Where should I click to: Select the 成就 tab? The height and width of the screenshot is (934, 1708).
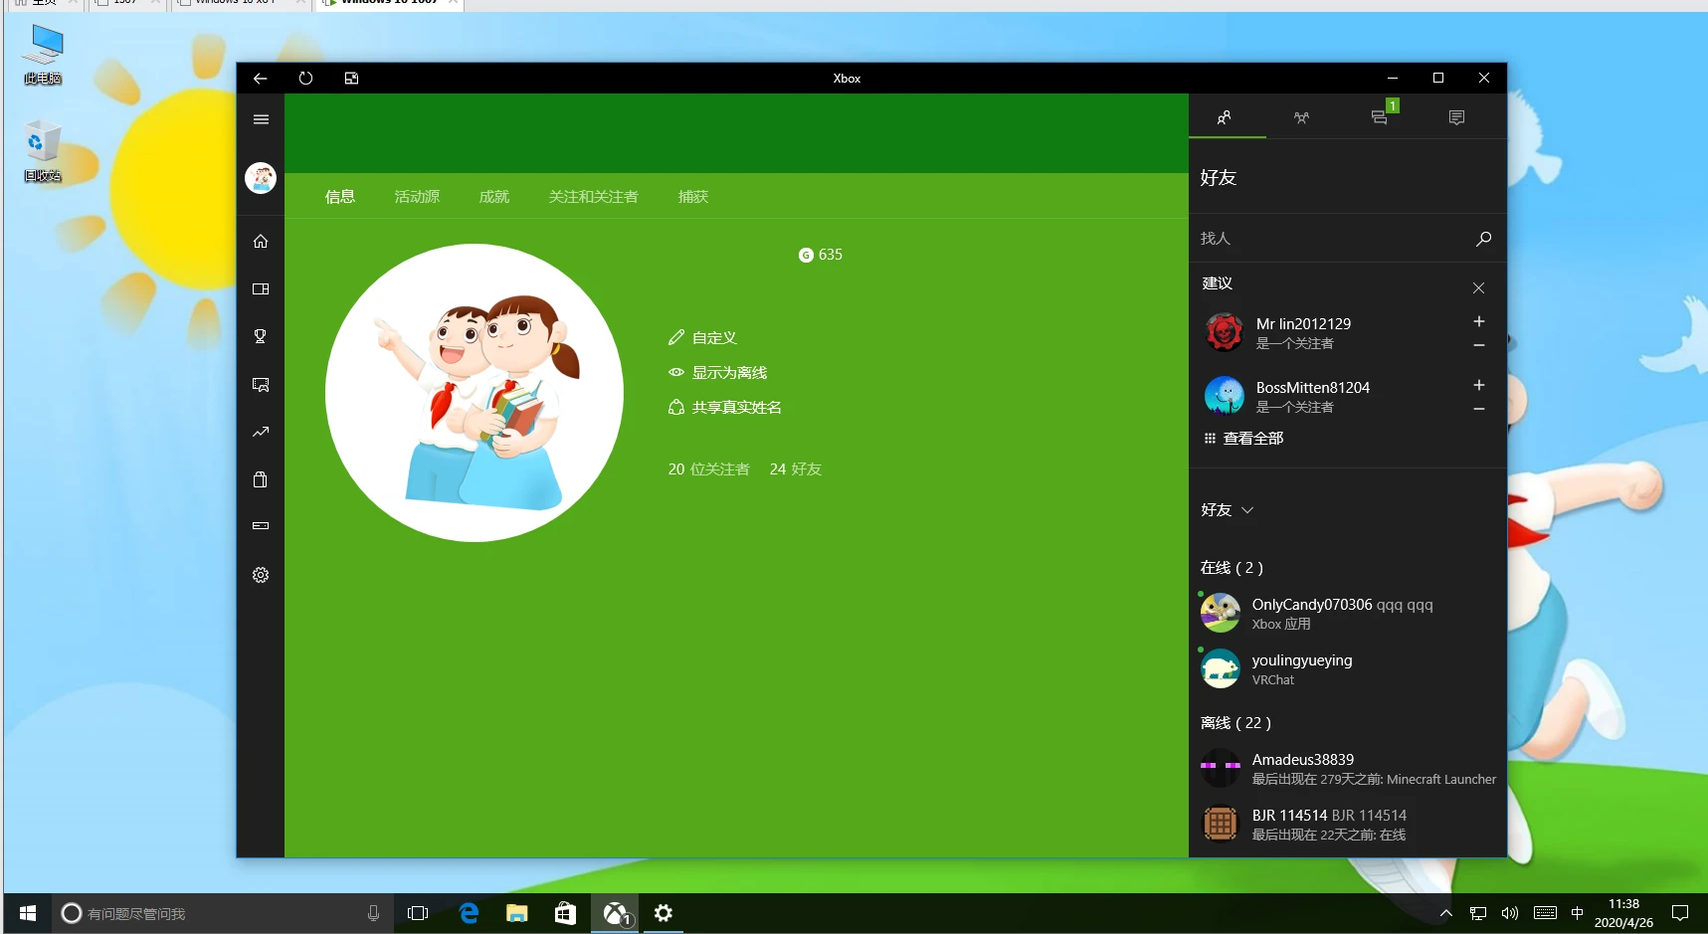coord(494,197)
